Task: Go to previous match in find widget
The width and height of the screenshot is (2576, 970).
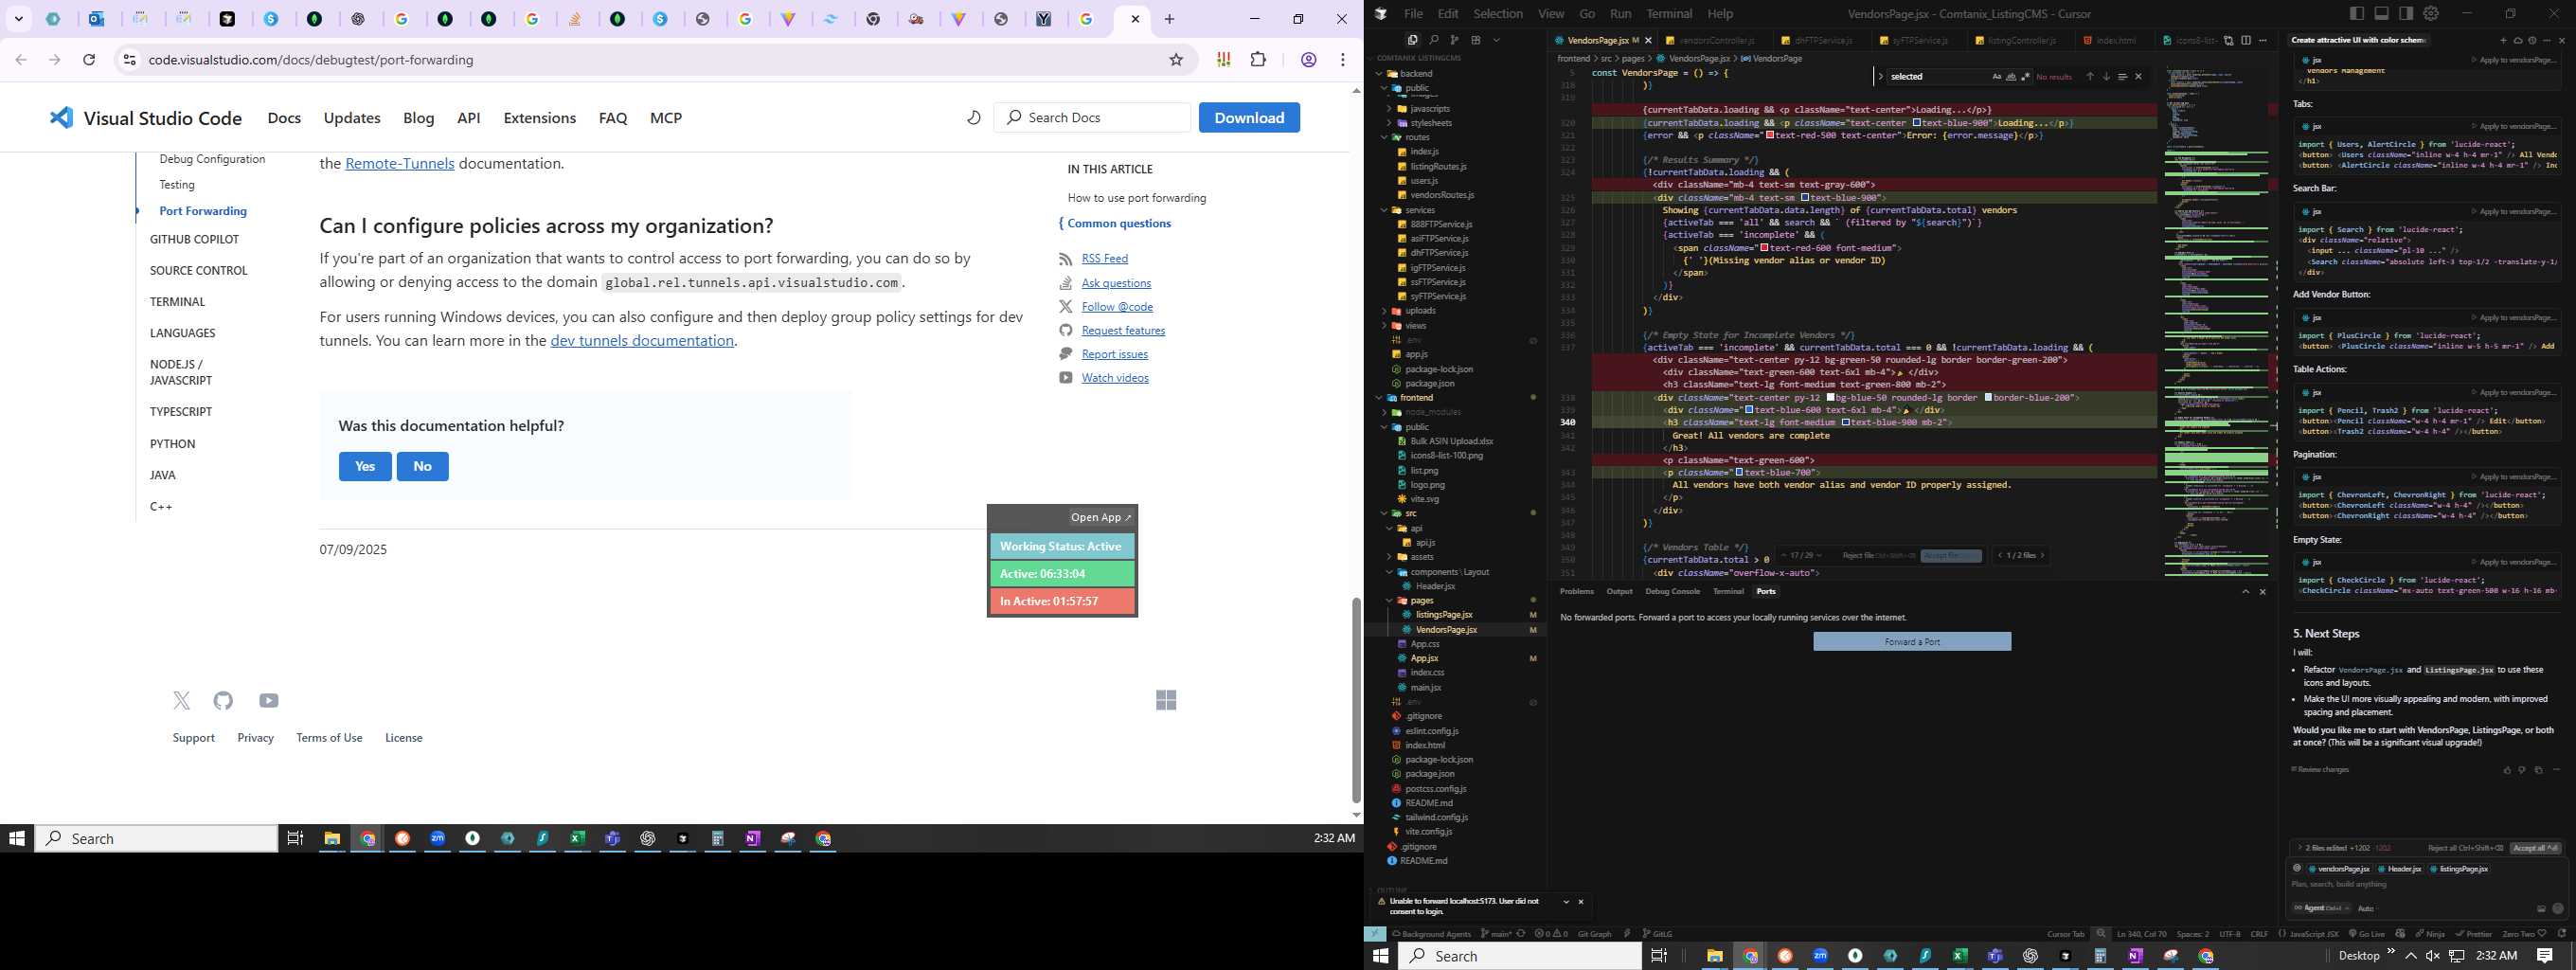Action: click(x=2090, y=76)
